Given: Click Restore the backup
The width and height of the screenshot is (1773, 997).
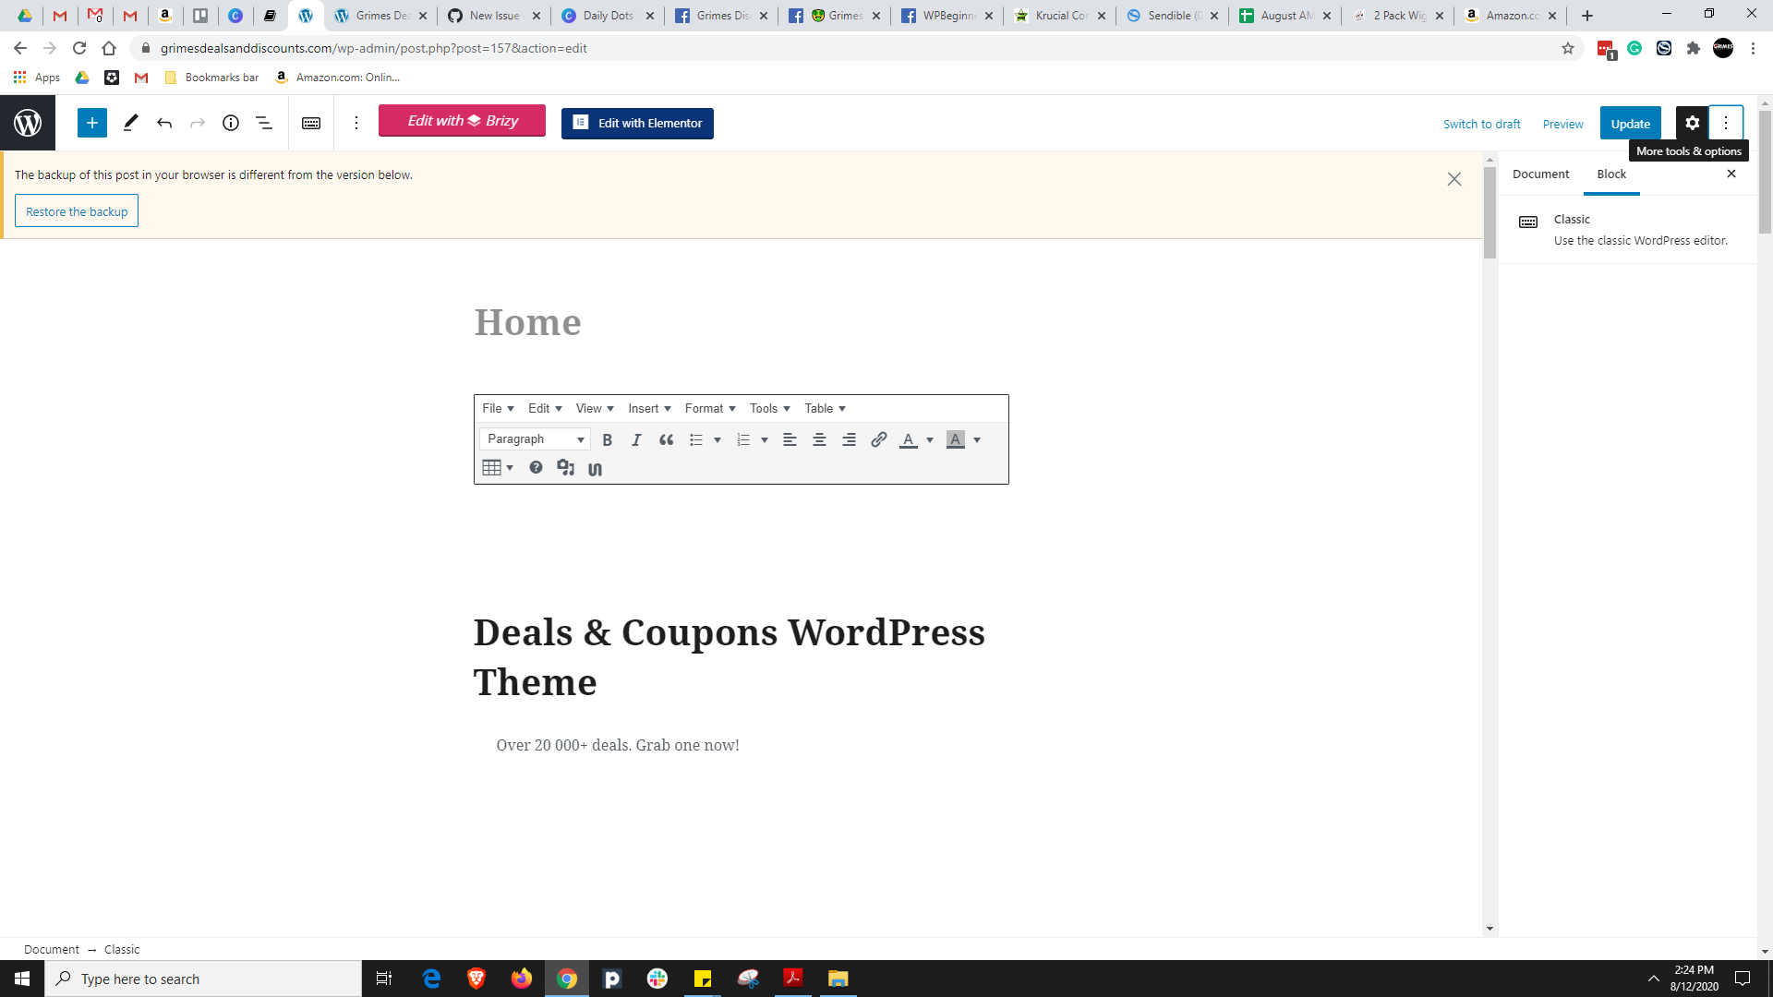Looking at the screenshot, I should pyautogui.click(x=77, y=210).
